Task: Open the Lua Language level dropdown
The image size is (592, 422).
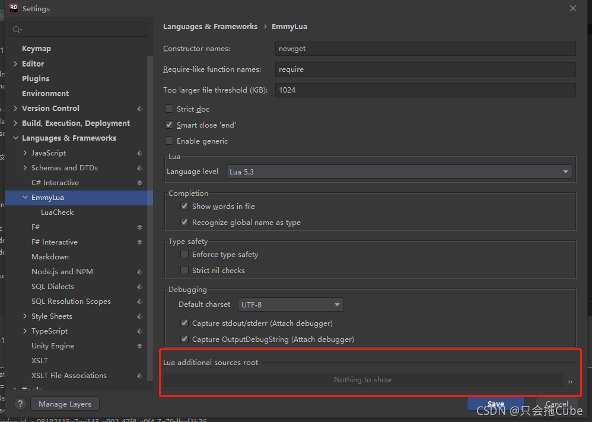Action: pyautogui.click(x=399, y=172)
